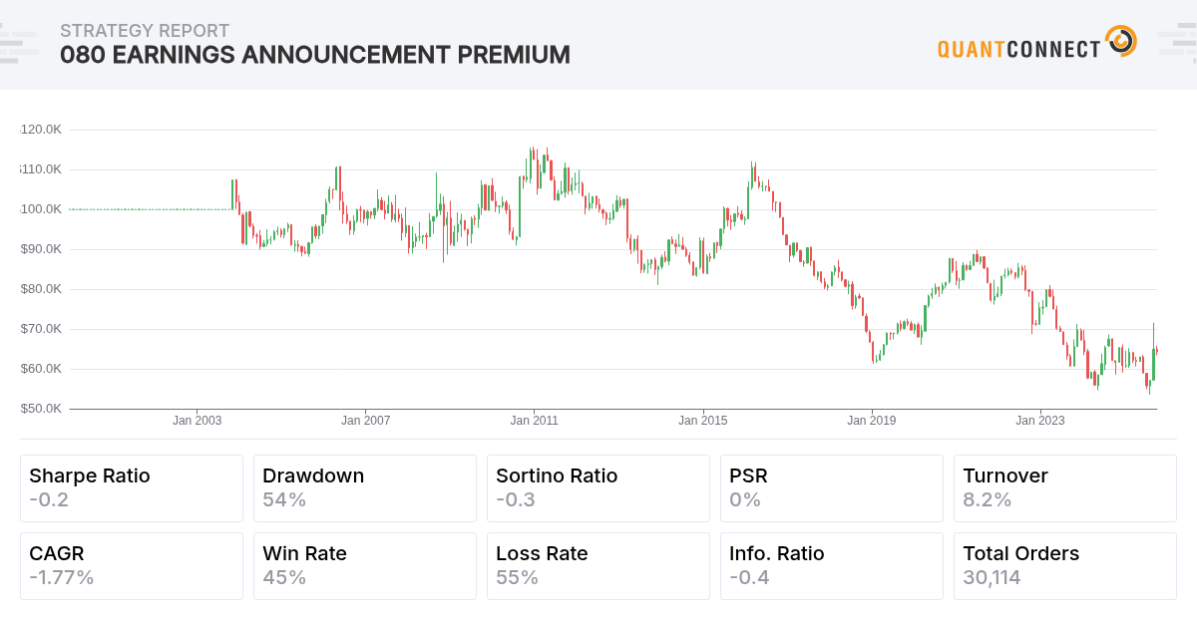The height and width of the screenshot is (630, 1197).
Task: Click the Total Orders value 30,114
Action: click(x=993, y=578)
